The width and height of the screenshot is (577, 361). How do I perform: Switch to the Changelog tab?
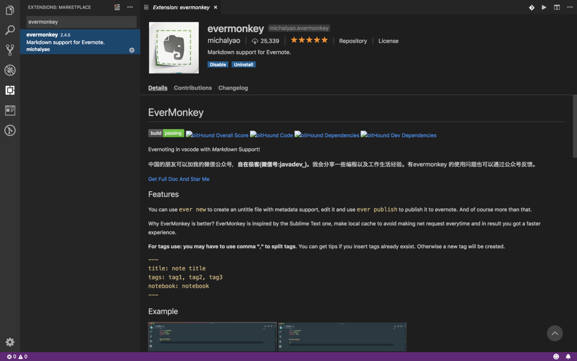click(233, 88)
